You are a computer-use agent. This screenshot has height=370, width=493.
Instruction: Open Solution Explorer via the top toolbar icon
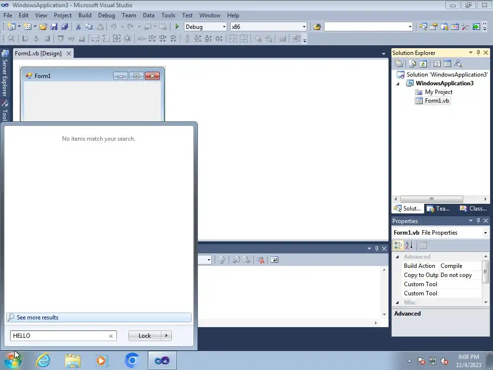click(x=423, y=27)
